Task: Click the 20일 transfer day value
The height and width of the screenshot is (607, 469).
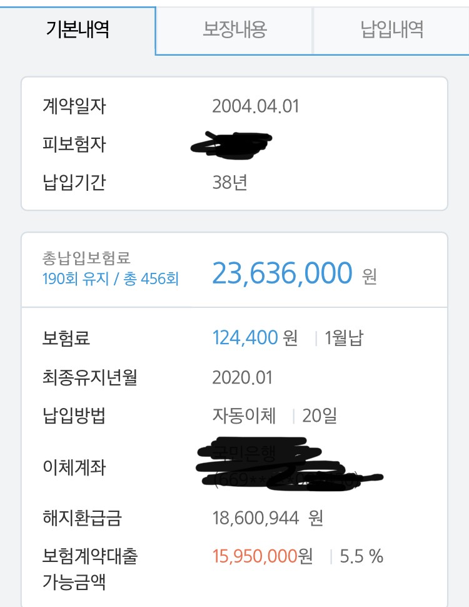Action: (x=320, y=416)
